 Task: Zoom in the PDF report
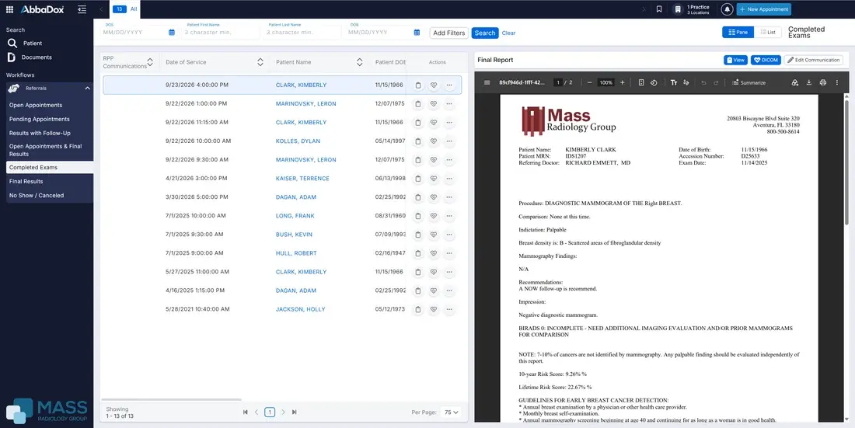622,82
